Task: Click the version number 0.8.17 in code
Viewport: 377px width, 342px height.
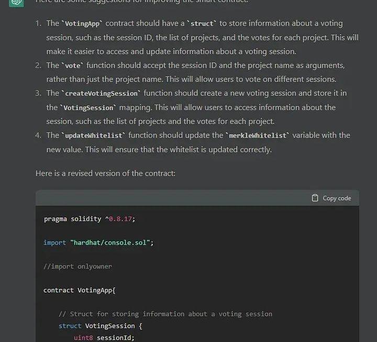Action: click(120, 219)
